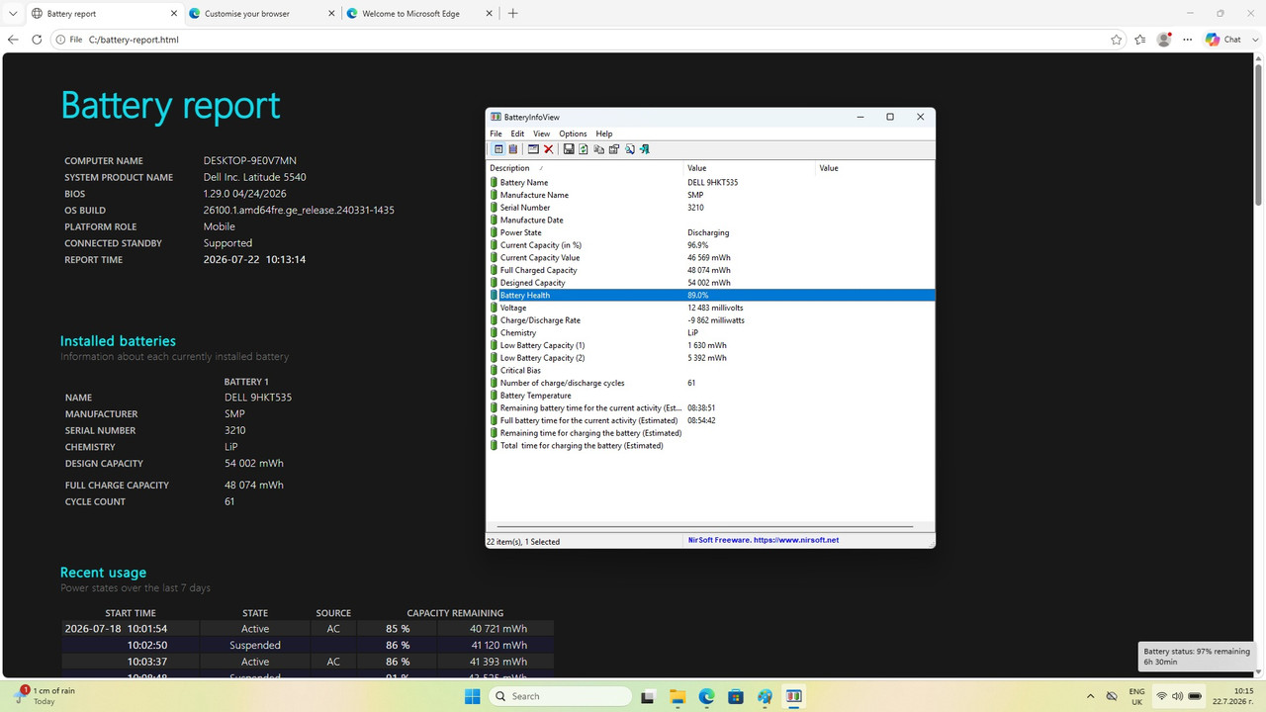The width and height of the screenshot is (1266, 712).
Task: Open Find using the magnifier toolbar icon
Action: 629,149
